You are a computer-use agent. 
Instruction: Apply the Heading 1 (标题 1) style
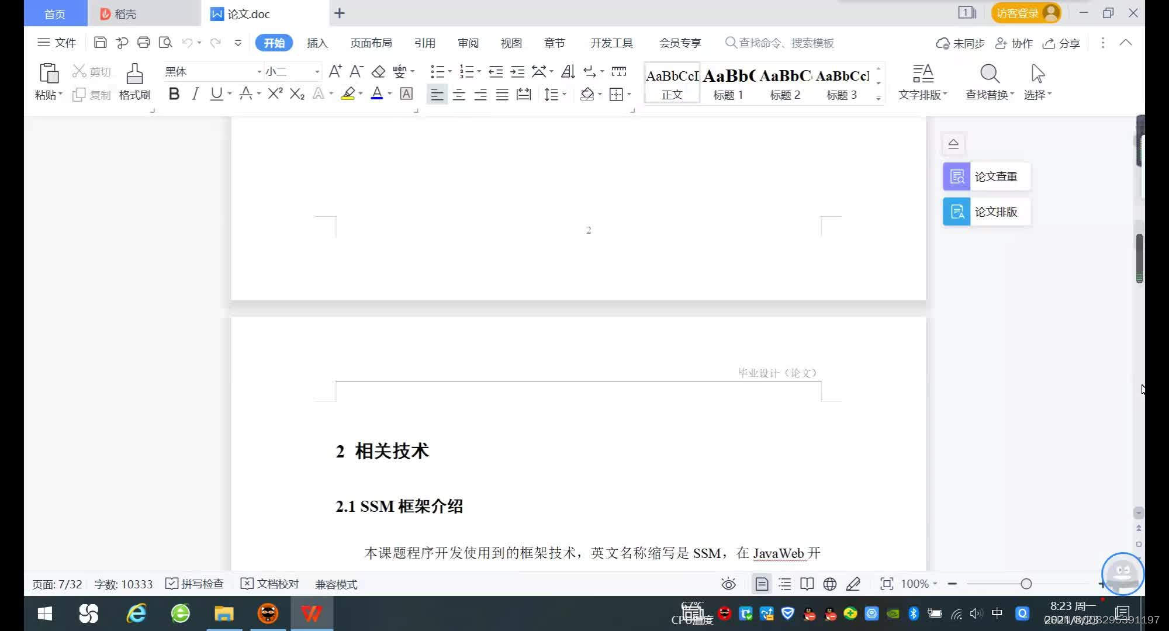[728, 83]
